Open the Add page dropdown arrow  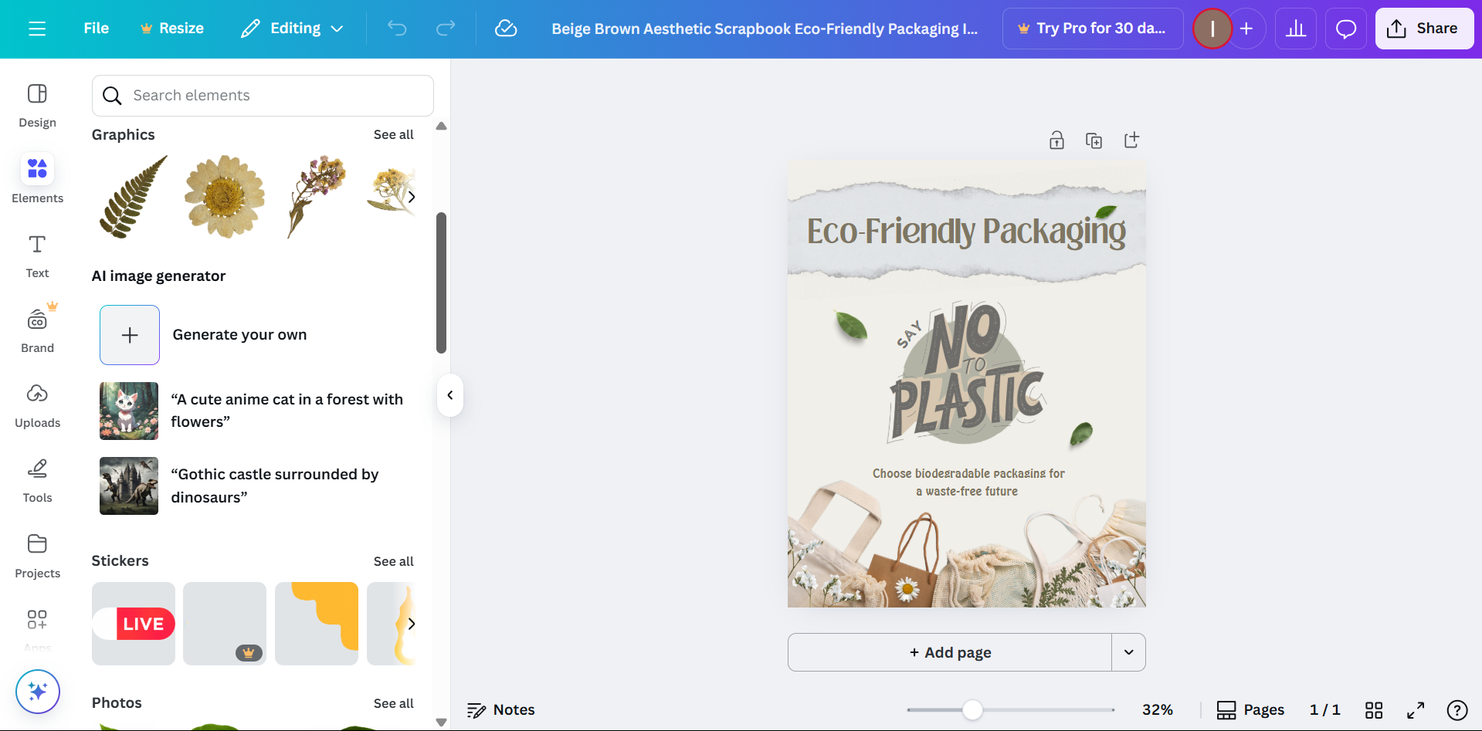(x=1128, y=652)
